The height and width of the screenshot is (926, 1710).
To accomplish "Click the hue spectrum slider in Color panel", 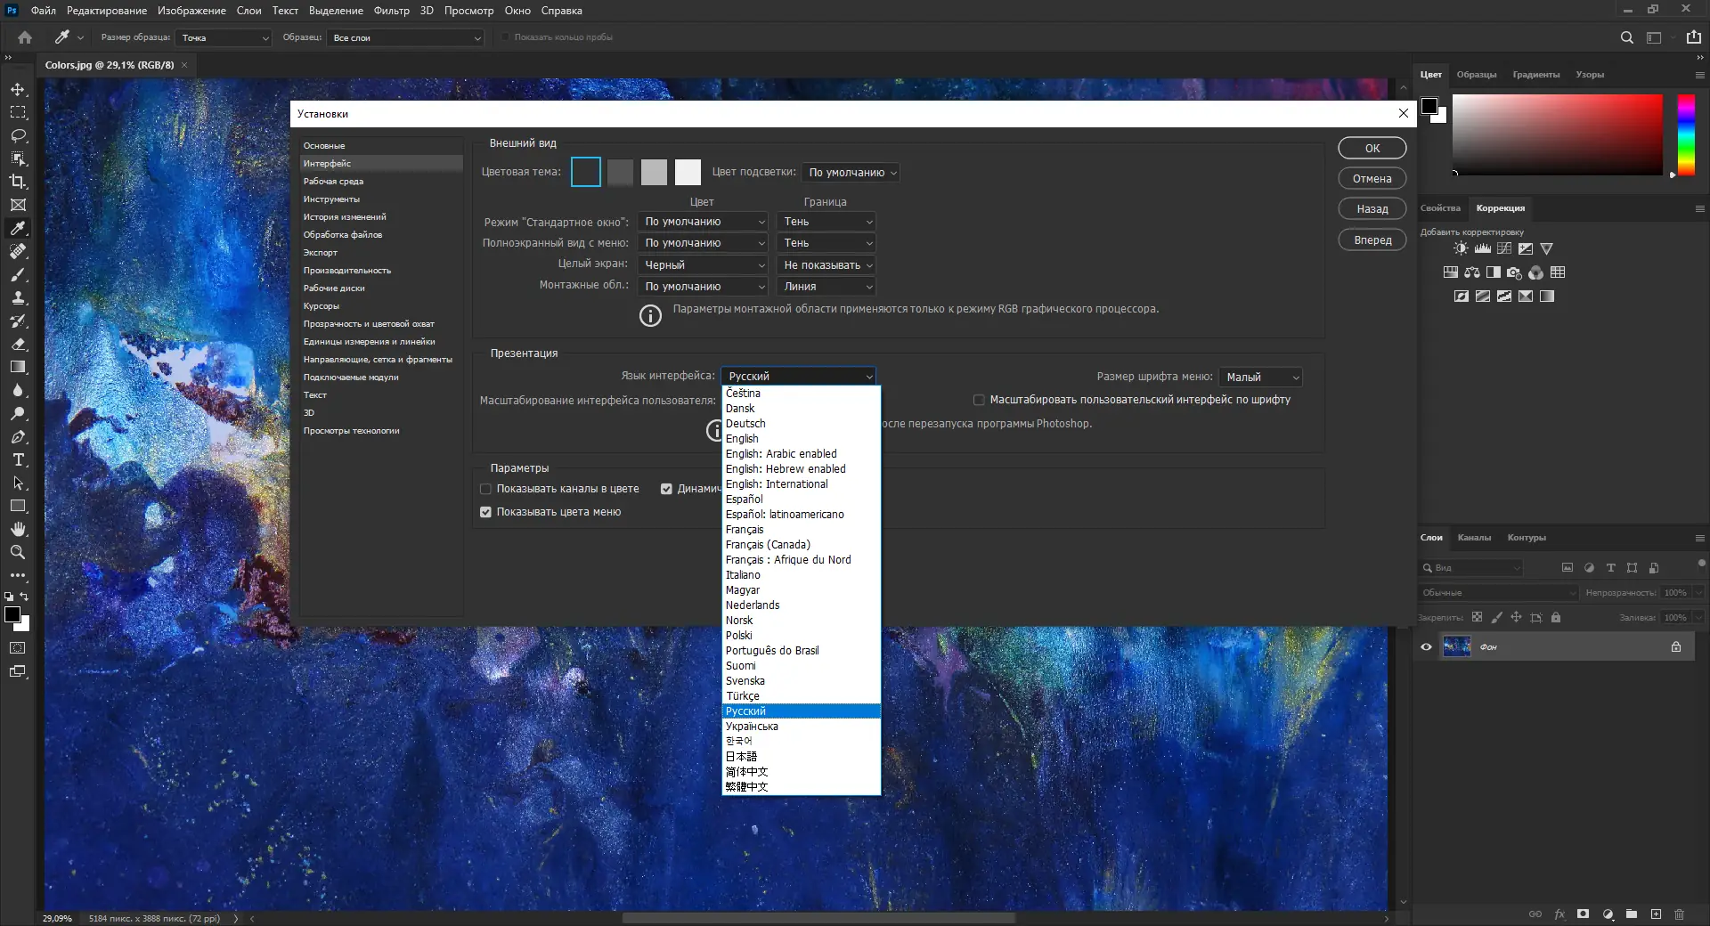I will (x=1686, y=135).
